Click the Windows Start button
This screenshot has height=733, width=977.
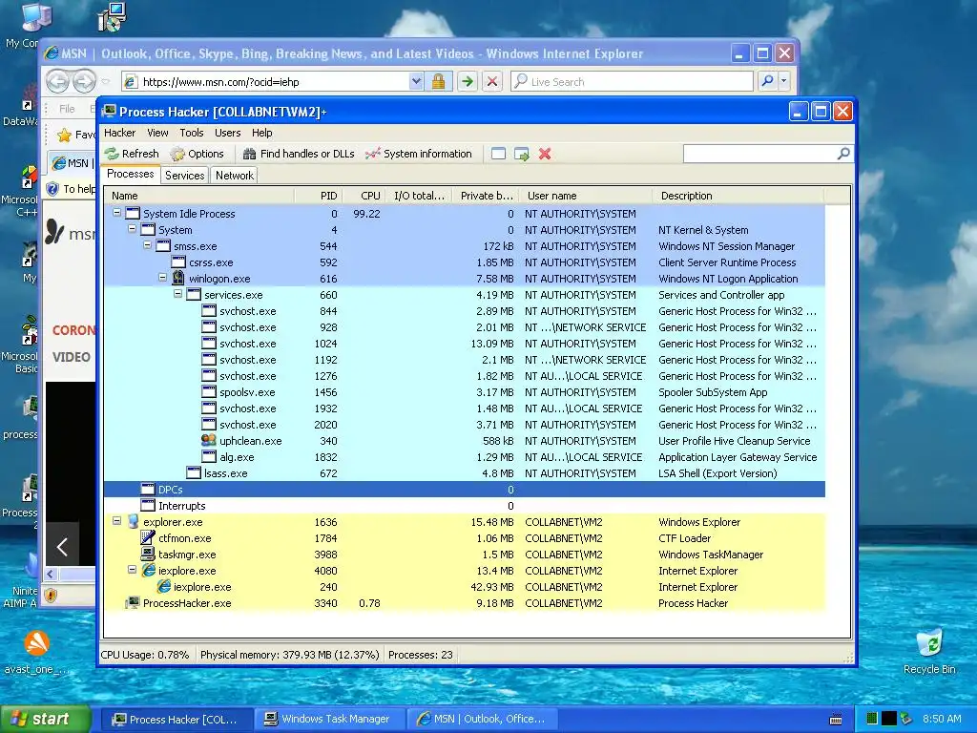[x=45, y=720]
